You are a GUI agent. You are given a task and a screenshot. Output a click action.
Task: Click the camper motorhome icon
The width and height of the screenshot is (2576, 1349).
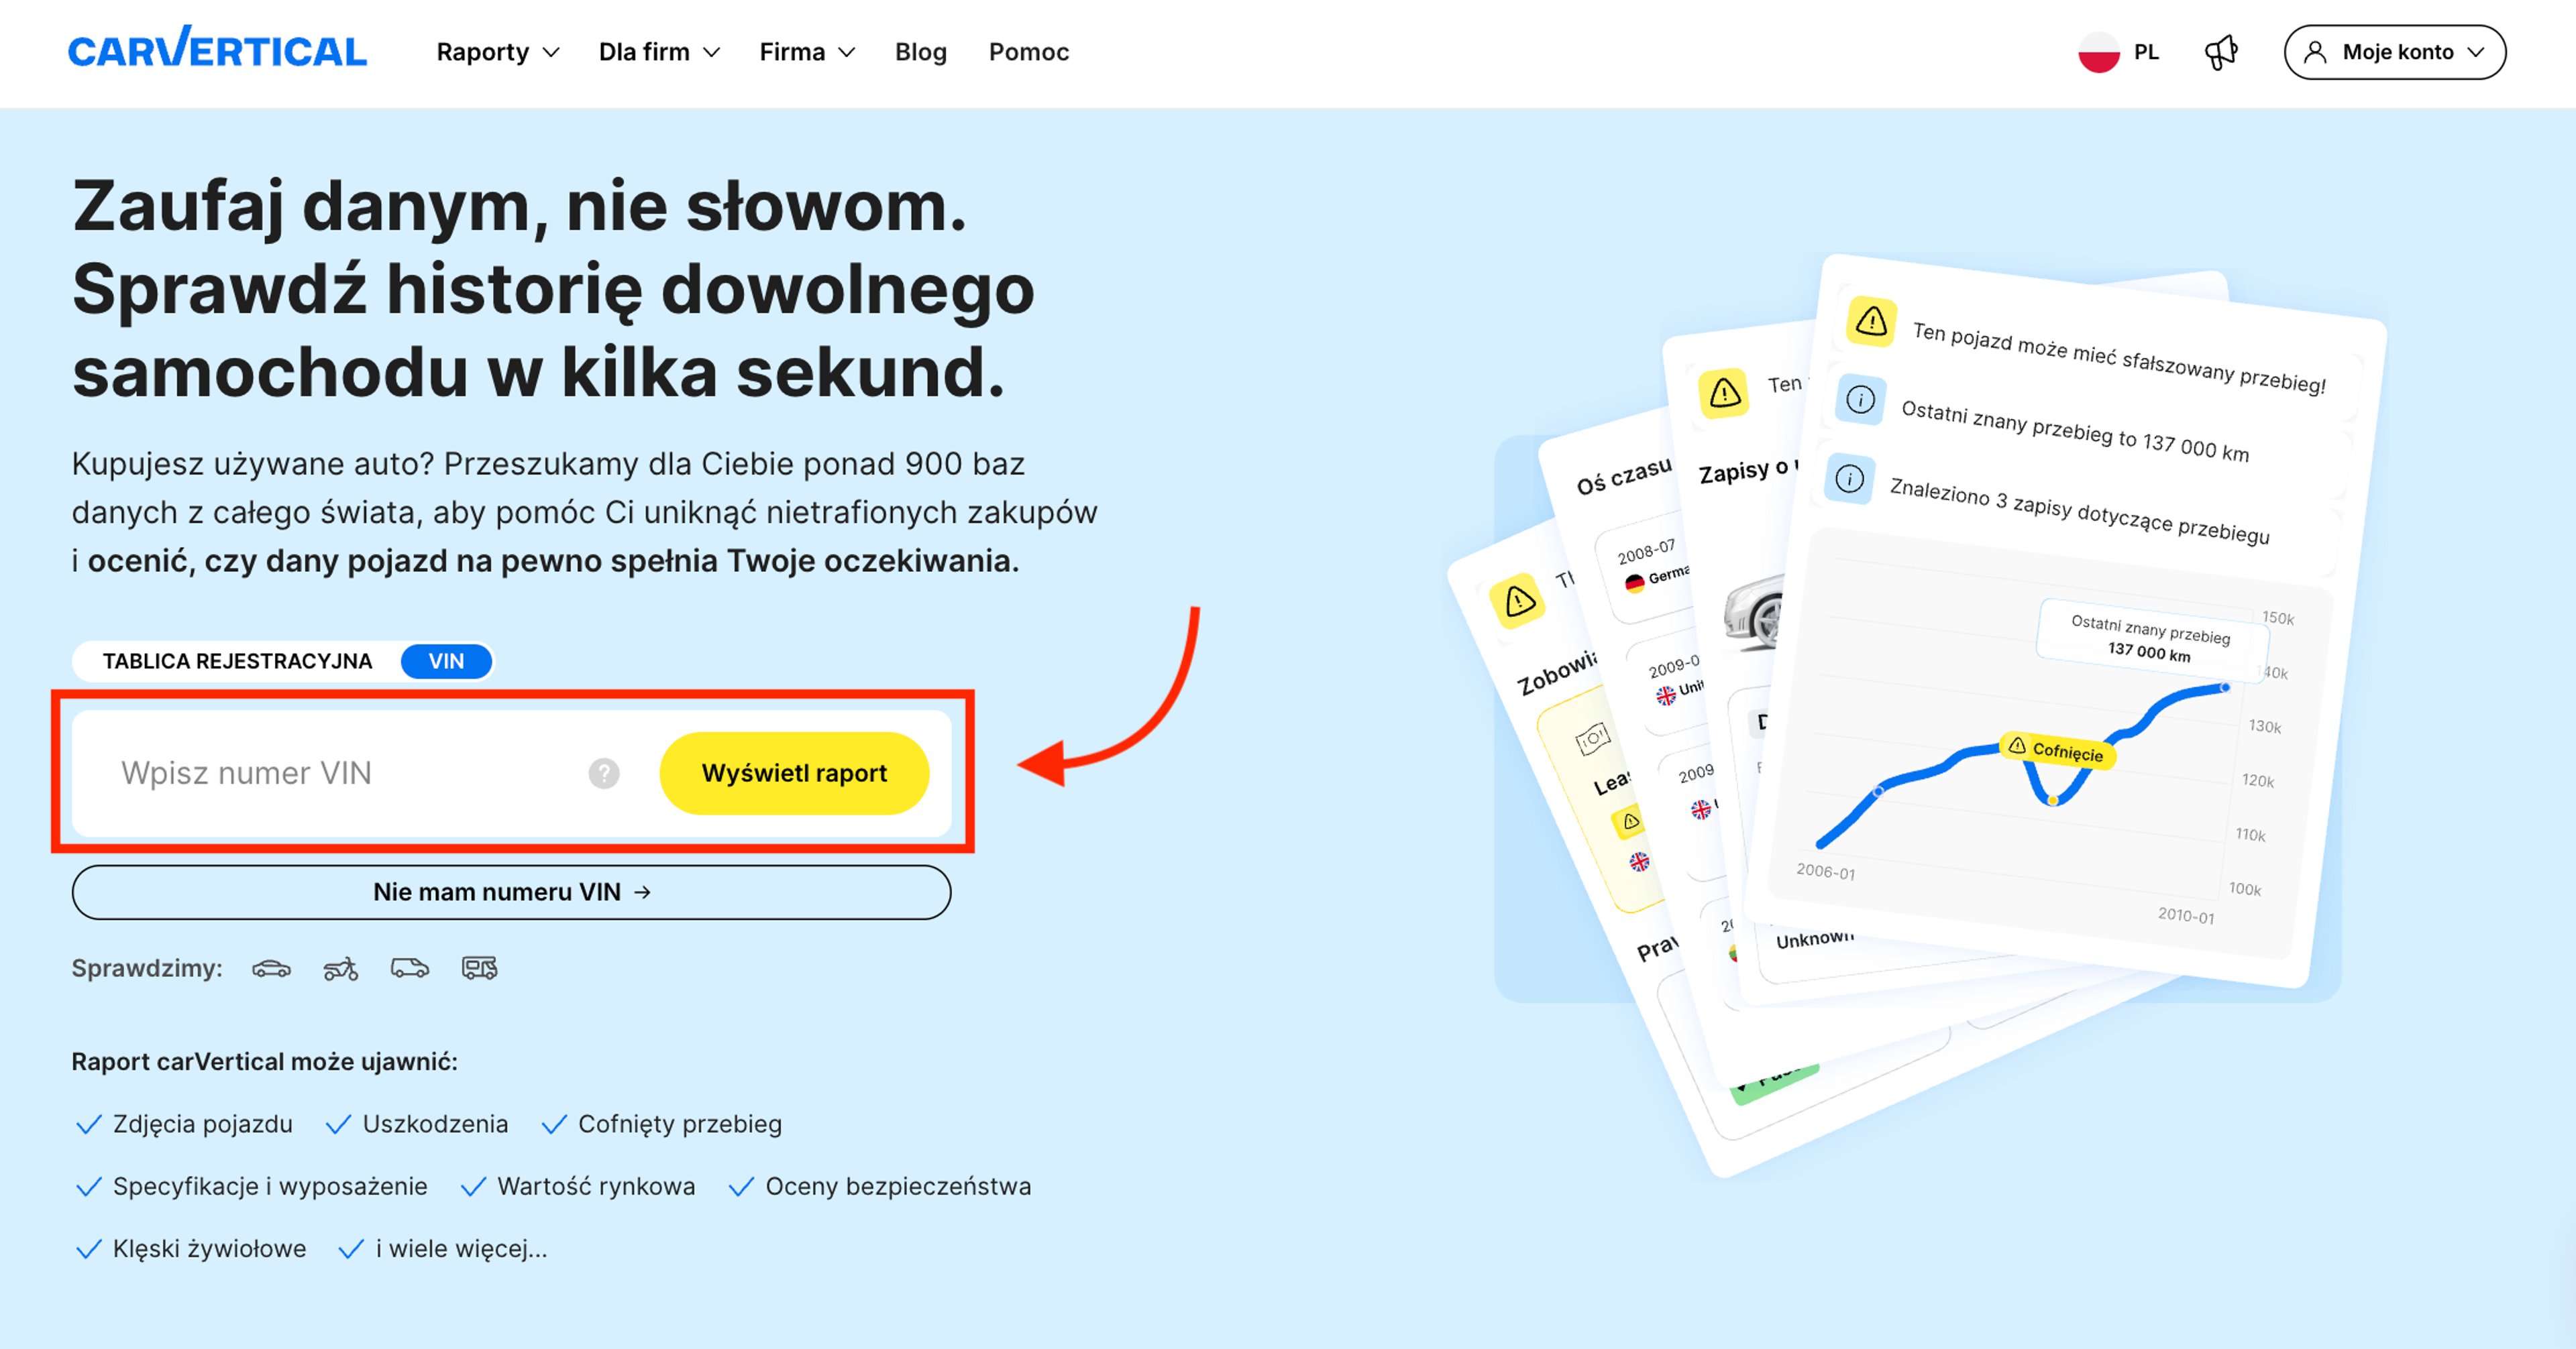[479, 968]
